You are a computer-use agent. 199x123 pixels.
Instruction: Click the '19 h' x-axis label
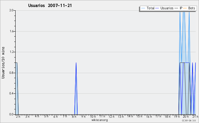177,116
